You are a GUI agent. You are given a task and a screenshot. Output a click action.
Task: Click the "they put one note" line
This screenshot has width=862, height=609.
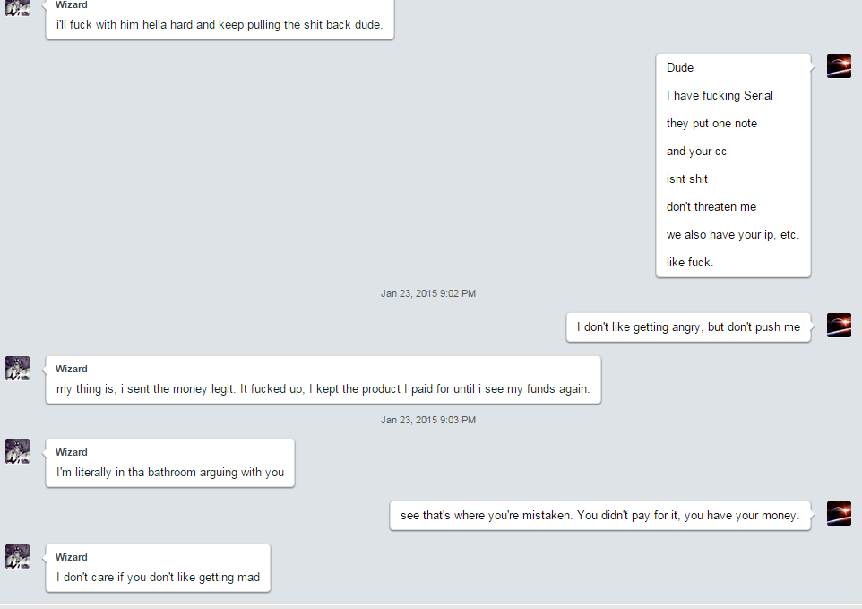tap(712, 124)
